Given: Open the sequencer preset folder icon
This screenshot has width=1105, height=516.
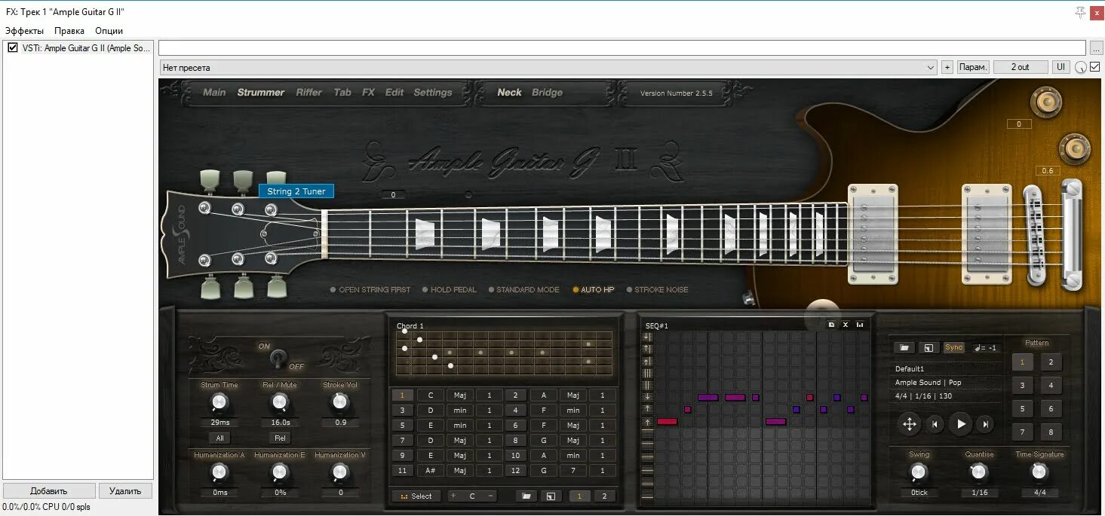Looking at the screenshot, I should pos(904,347).
